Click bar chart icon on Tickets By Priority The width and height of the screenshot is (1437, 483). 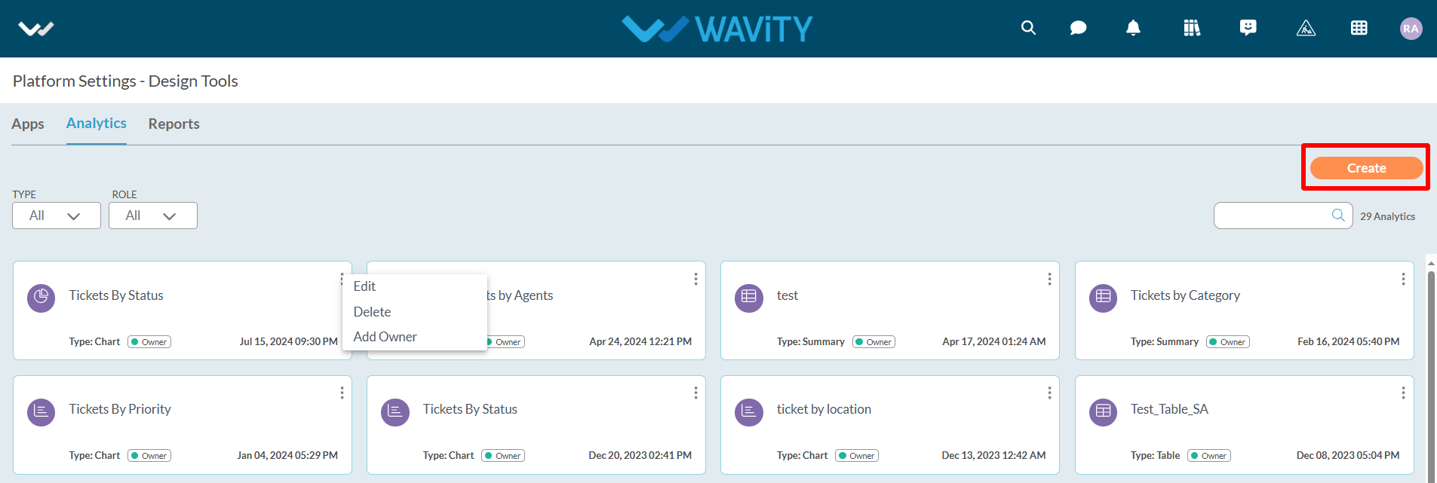tap(41, 411)
